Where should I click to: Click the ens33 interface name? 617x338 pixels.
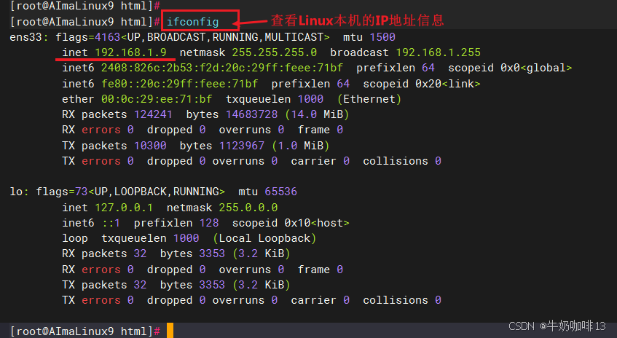25,37
